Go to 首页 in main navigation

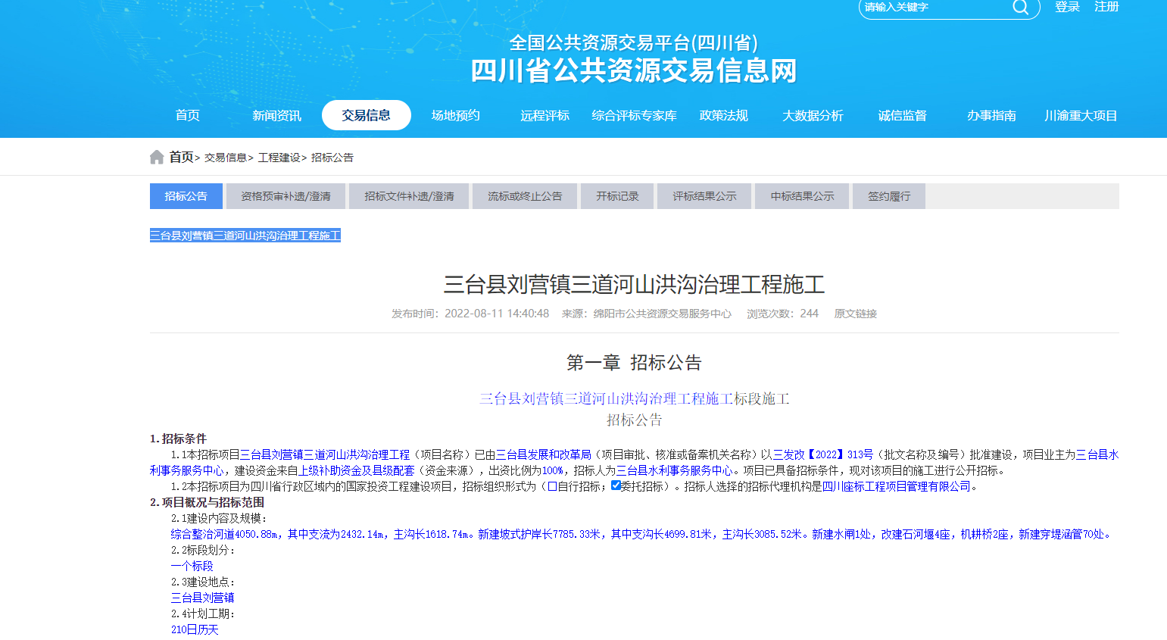click(x=188, y=115)
